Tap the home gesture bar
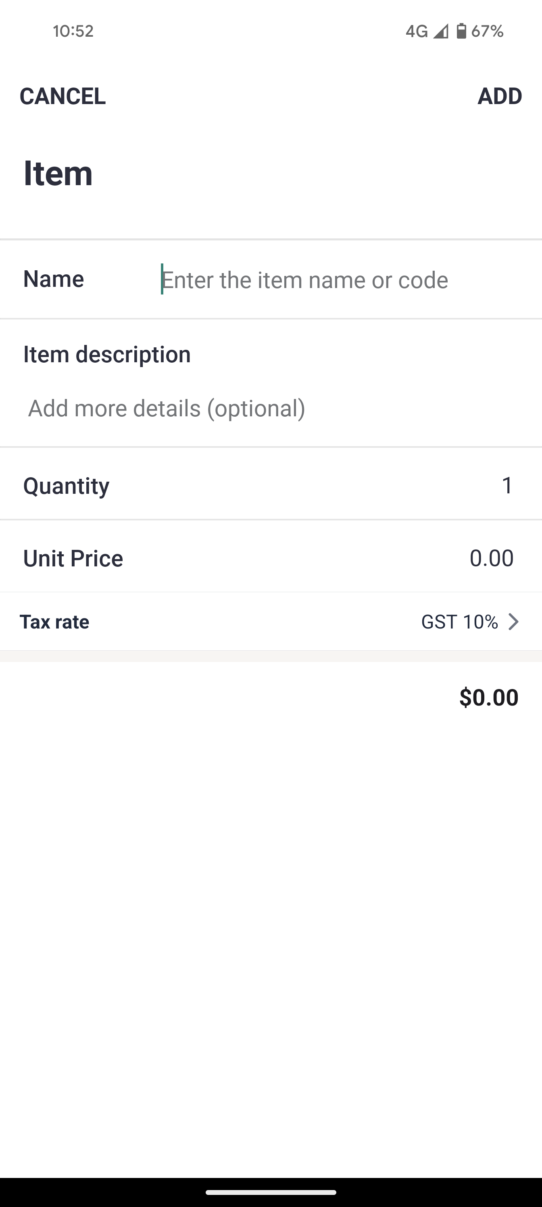Viewport: 542px width, 1207px height. pyautogui.click(x=271, y=1192)
